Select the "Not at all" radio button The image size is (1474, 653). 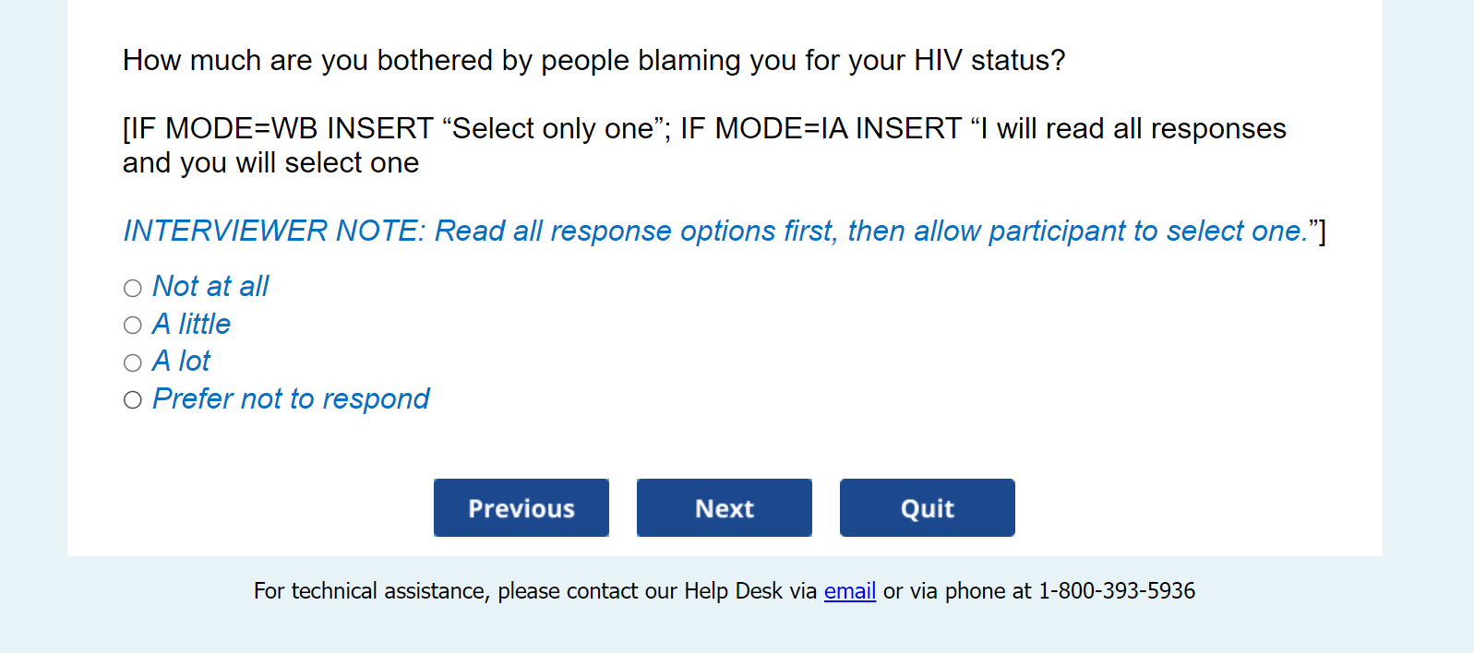tap(133, 288)
